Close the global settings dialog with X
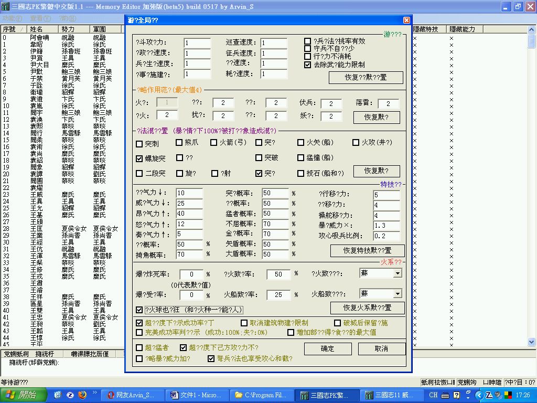537x403 pixels. pos(406,20)
